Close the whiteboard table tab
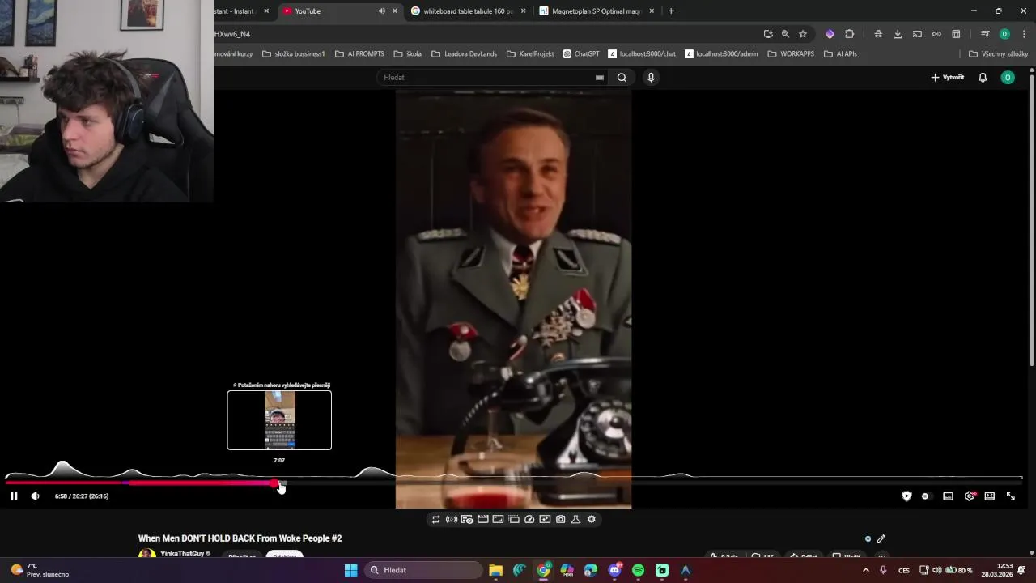This screenshot has height=583, width=1036. (x=523, y=11)
